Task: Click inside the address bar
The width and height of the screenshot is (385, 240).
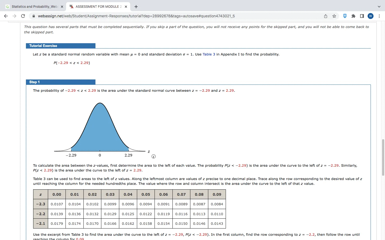Action: coord(160,16)
